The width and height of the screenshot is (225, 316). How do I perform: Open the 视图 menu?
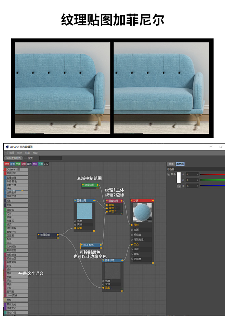pyautogui.click(x=27, y=153)
